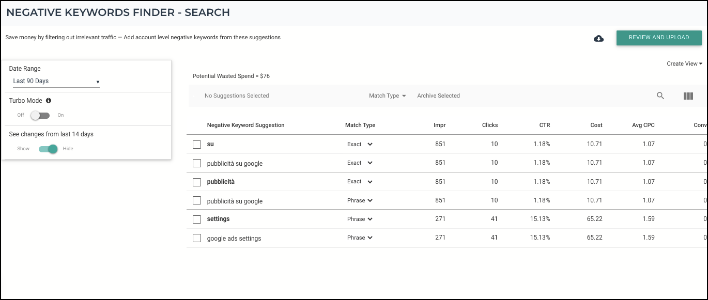Toggle the Turbo Mode switch
The height and width of the screenshot is (300, 708).
40,115
